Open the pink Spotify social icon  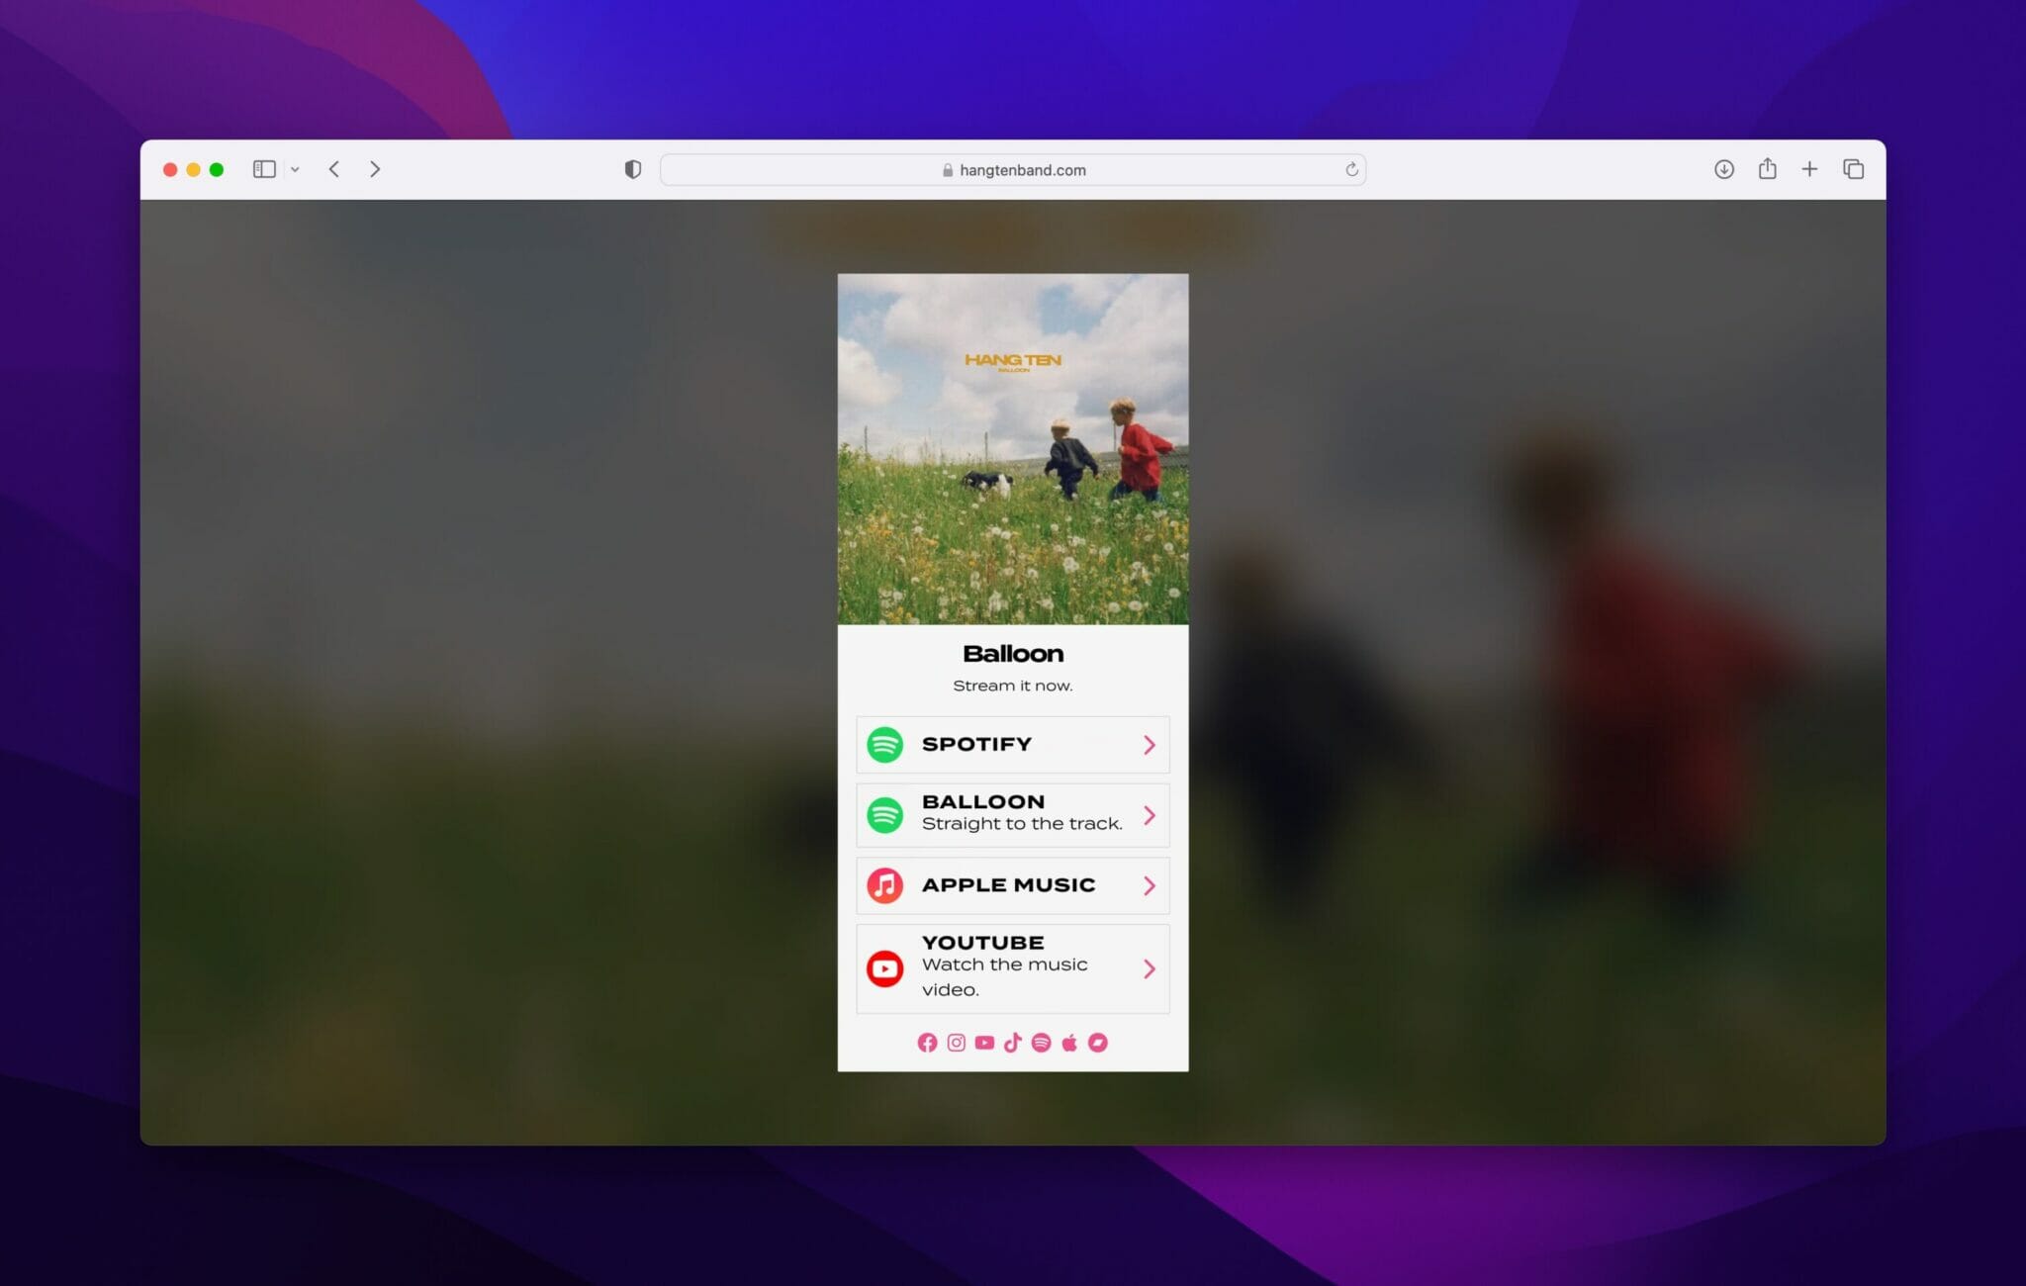pos(1041,1043)
